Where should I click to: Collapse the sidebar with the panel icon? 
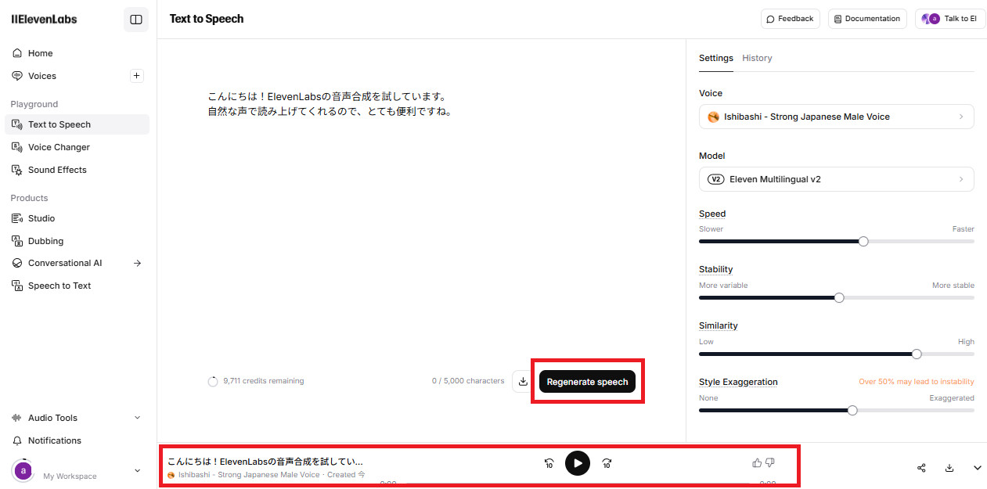136,20
